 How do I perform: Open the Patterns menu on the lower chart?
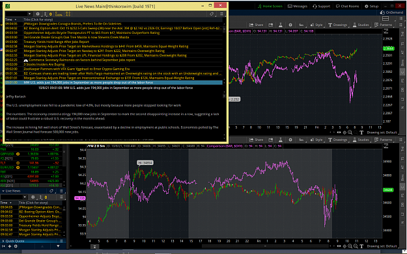[383, 140]
